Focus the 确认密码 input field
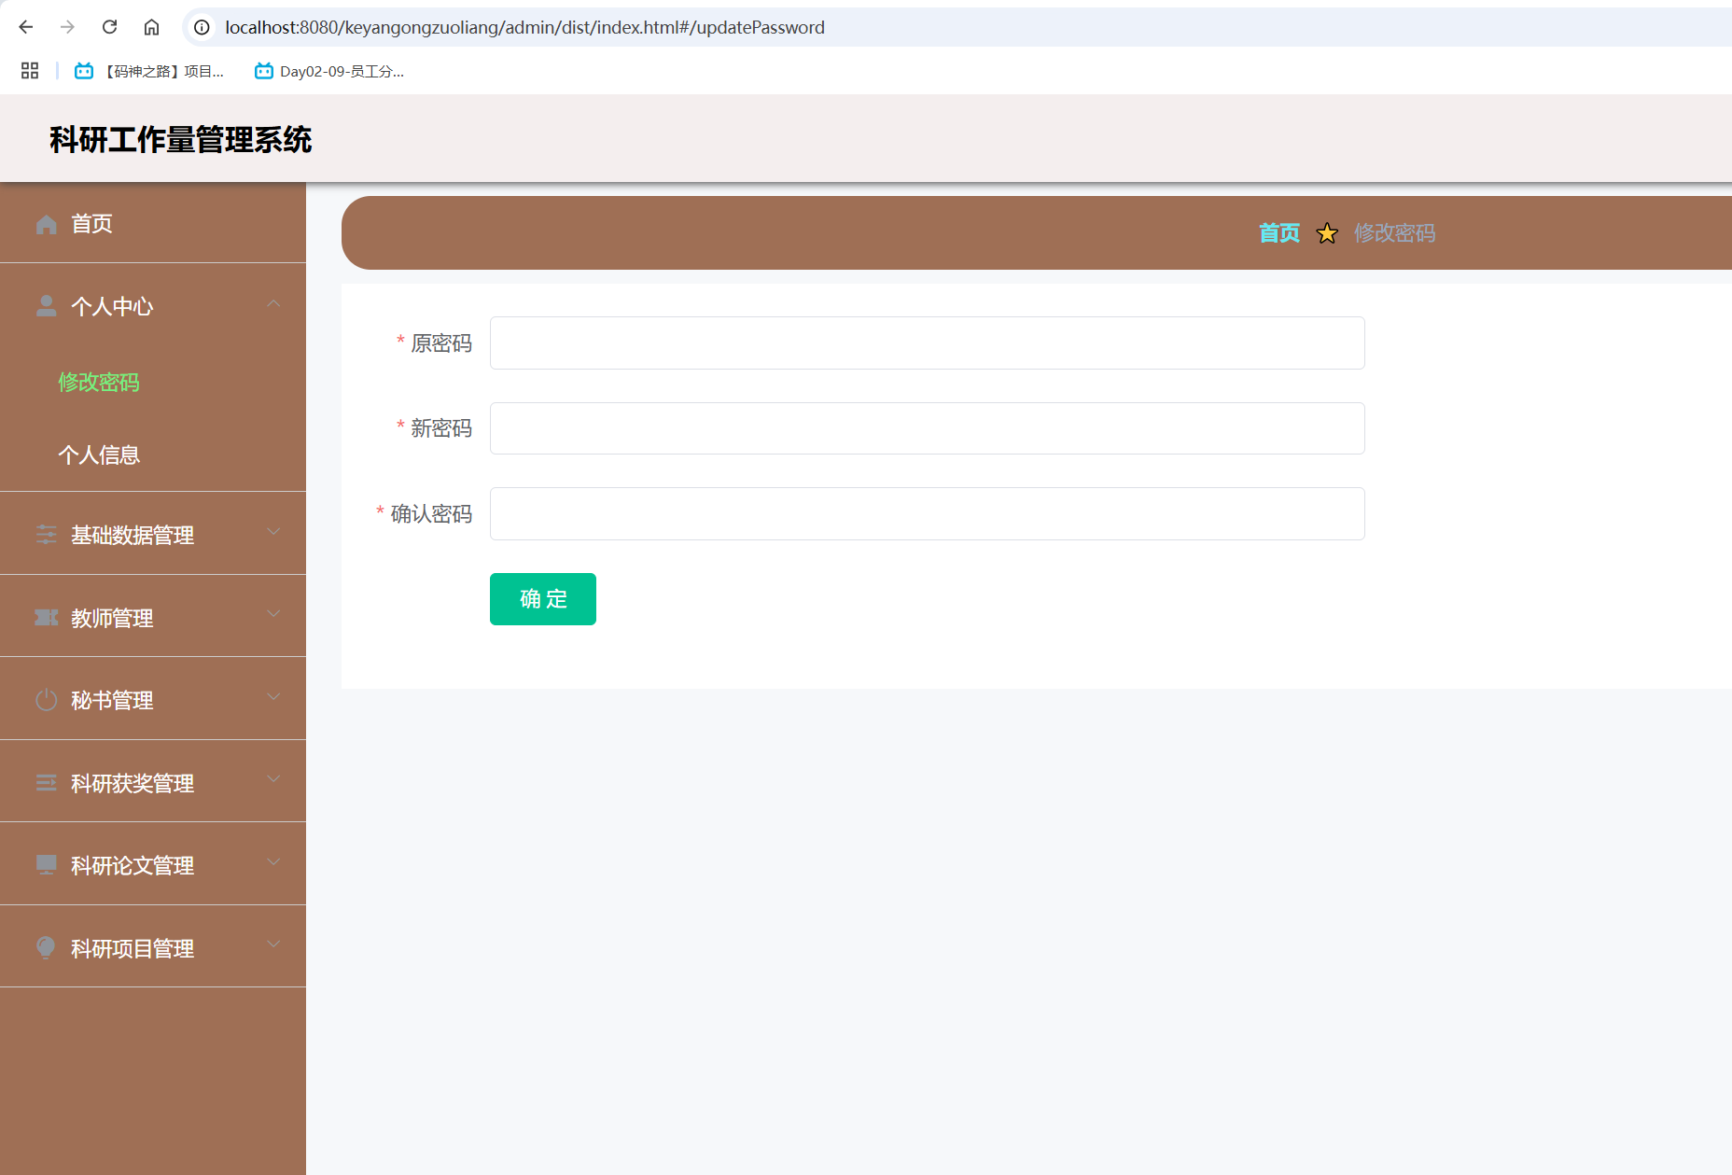 927,513
